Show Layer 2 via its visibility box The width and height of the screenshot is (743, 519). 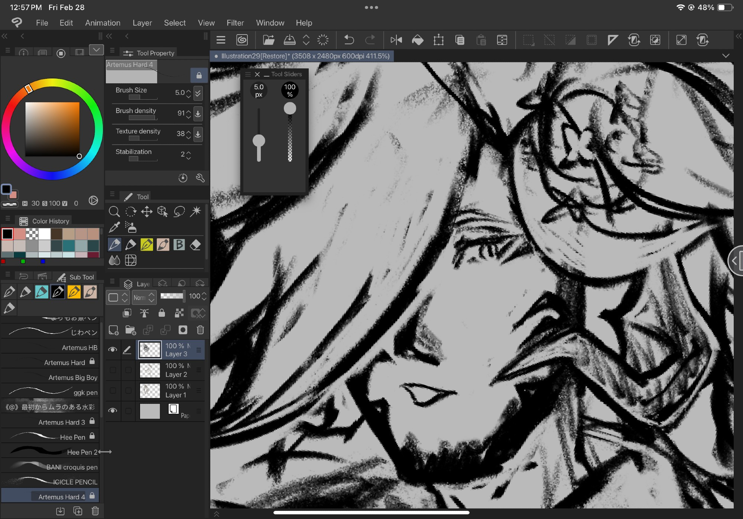click(113, 370)
